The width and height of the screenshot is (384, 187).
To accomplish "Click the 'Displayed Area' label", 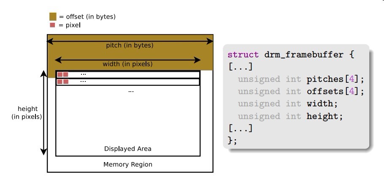I will coord(128,149).
